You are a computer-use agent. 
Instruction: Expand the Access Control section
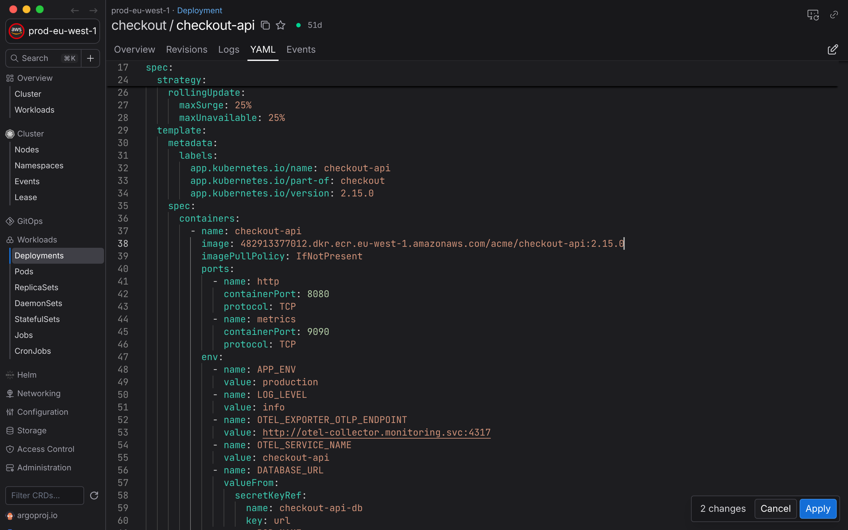click(x=46, y=449)
